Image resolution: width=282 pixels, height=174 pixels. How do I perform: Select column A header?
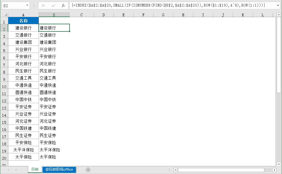tap(23, 15)
